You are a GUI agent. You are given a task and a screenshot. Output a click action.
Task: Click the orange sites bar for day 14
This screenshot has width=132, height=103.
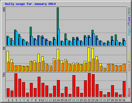[x=59, y=65]
